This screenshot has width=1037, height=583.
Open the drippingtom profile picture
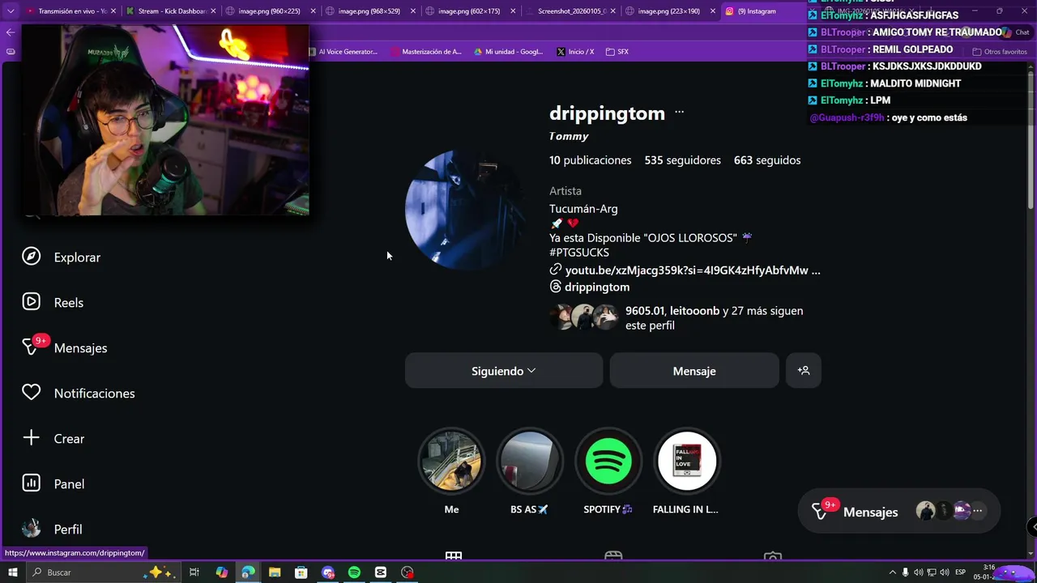[x=465, y=210]
